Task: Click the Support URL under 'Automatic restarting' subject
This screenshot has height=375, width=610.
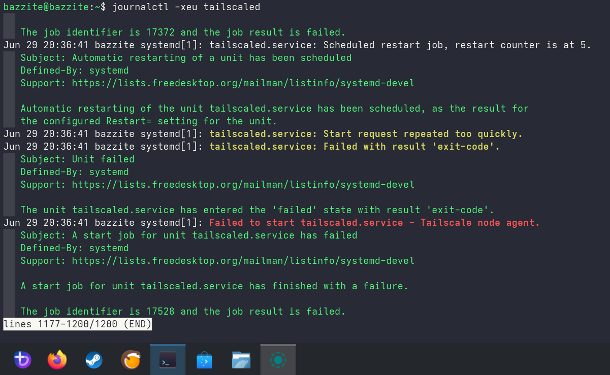Action: click(x=243, y=83)
